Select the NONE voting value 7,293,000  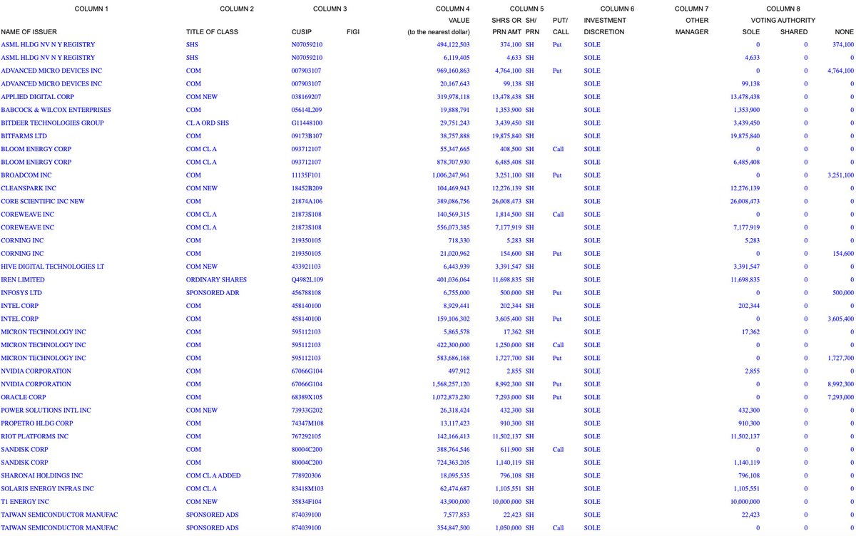(840, 397)
